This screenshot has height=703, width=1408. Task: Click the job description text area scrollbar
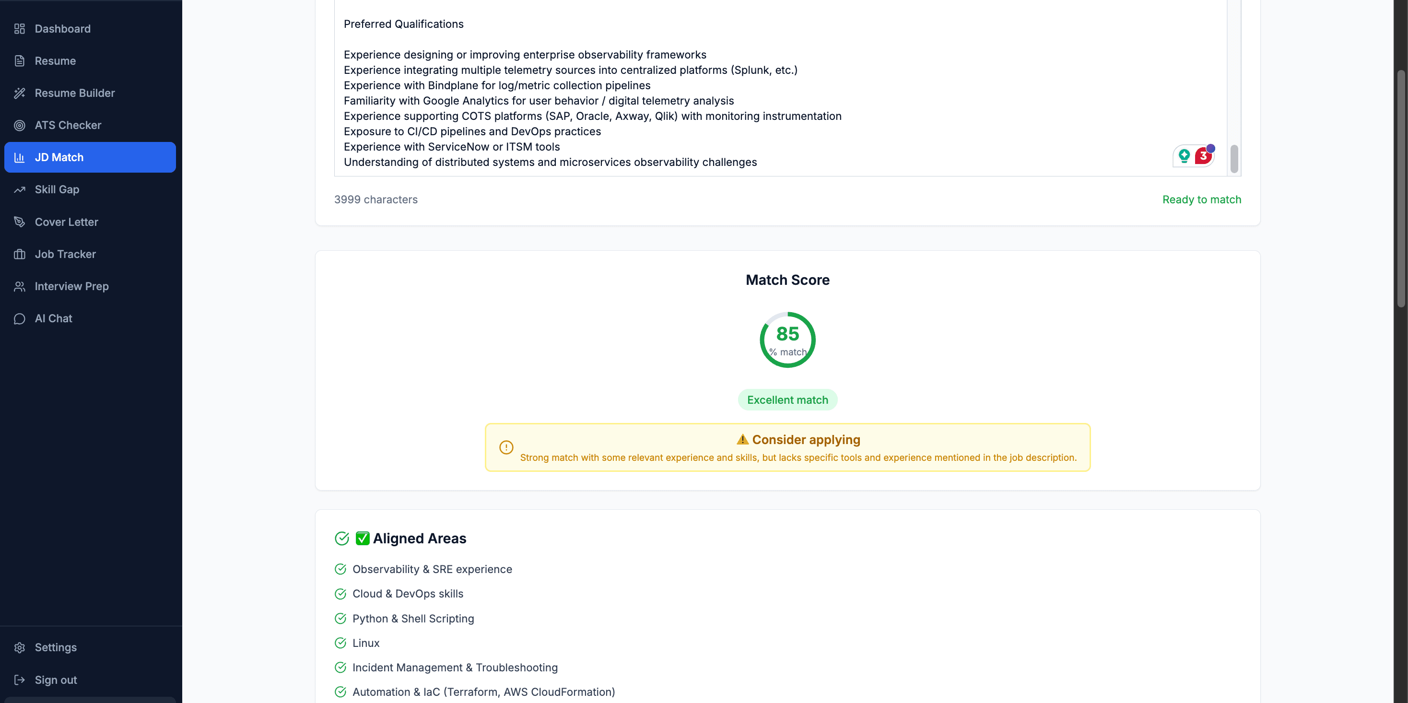click(x=1234, y=159)
